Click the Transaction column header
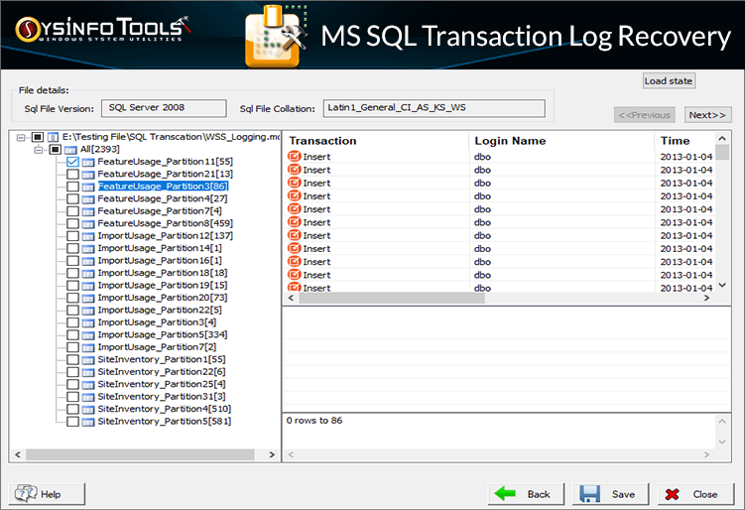The height and width of the screenshot is (510, 745). [x=322, y=141]
